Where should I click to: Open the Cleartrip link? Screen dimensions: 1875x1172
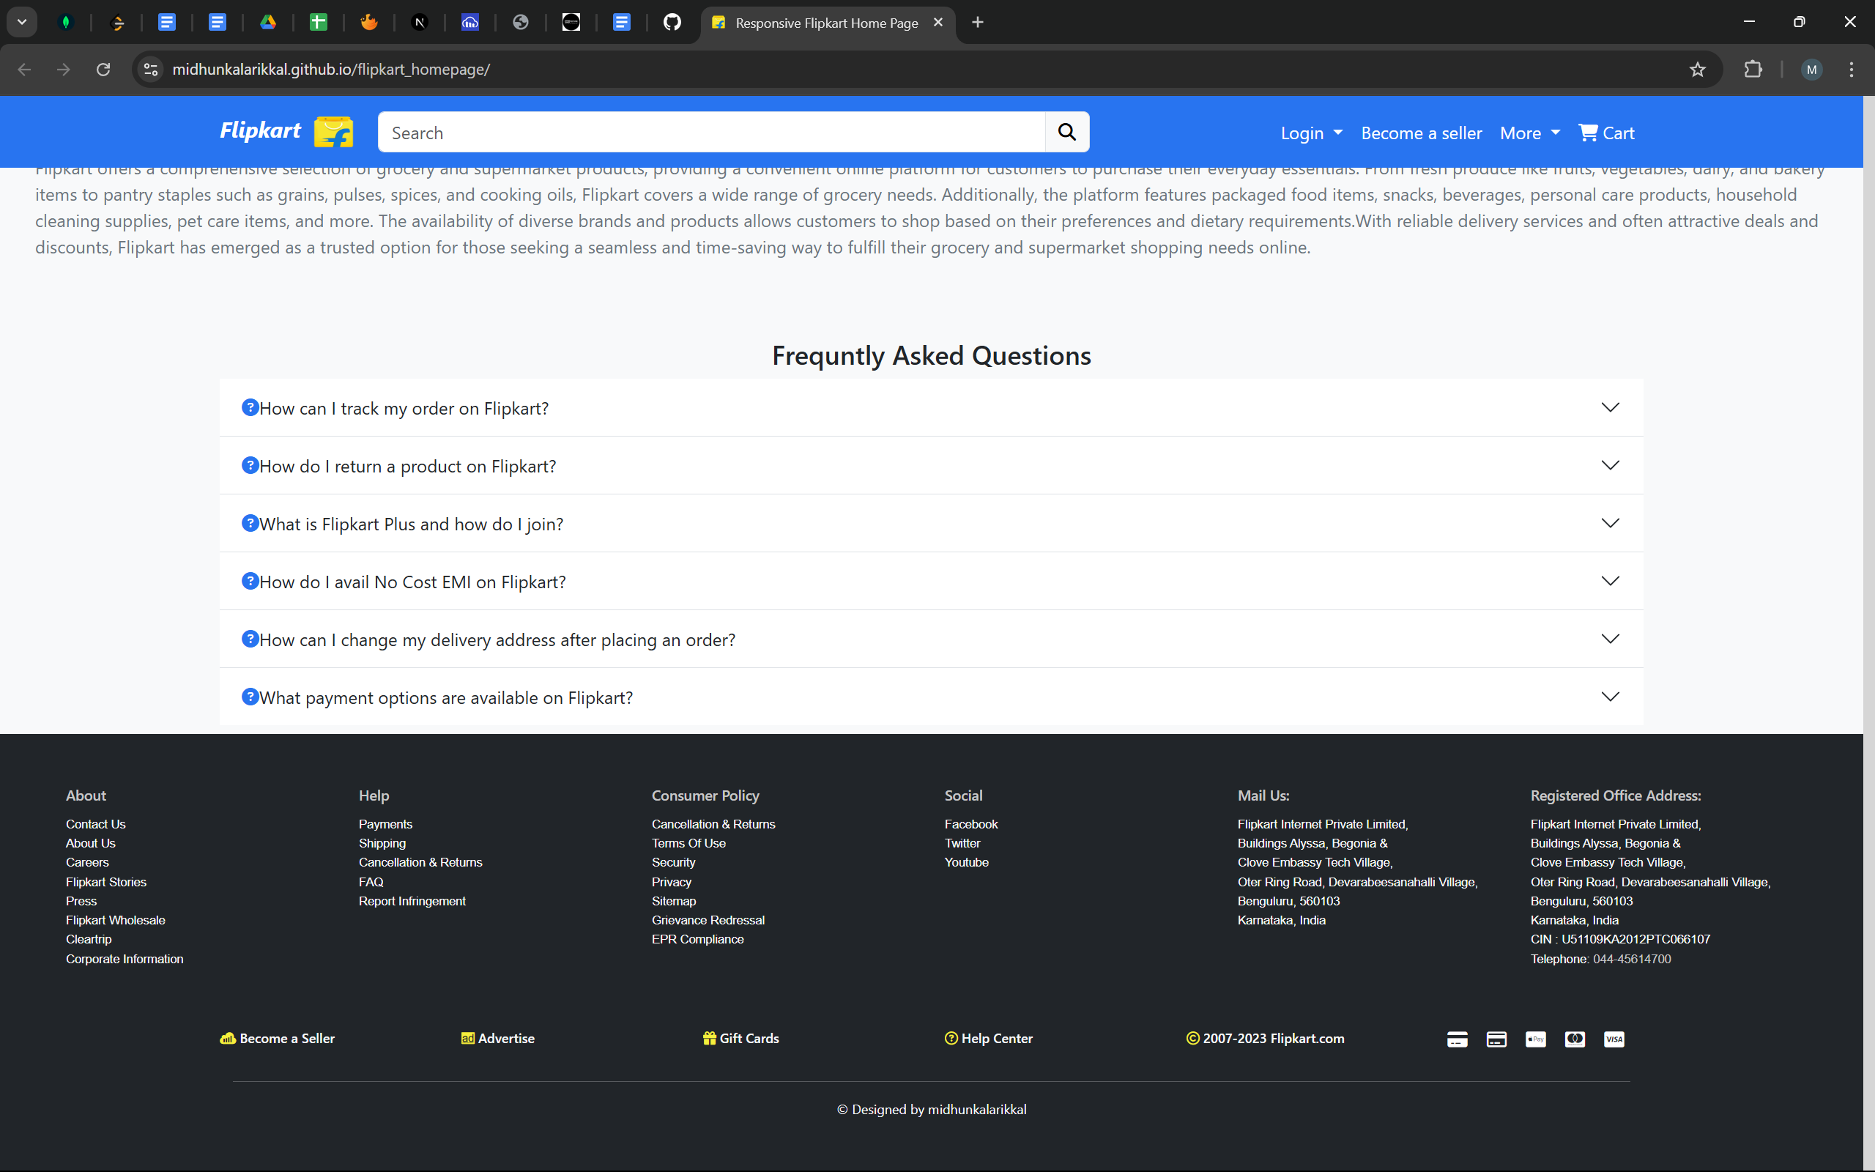(x=89, y=938)
